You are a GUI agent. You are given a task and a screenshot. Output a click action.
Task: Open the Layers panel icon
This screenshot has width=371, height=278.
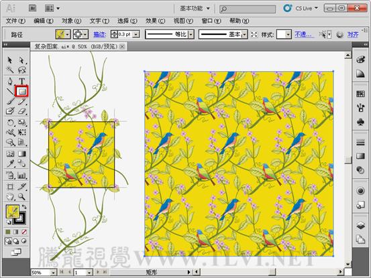pyautogui.click(x=360, y=225)
